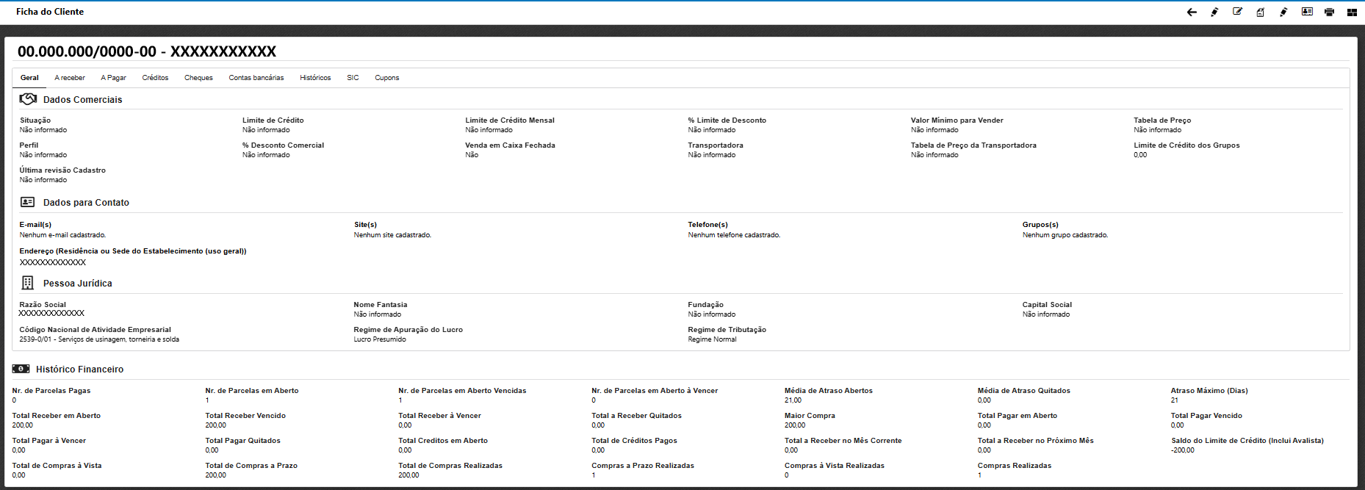
Task: Click the grid layout icon in toolbar
Action: (1352, 12)
